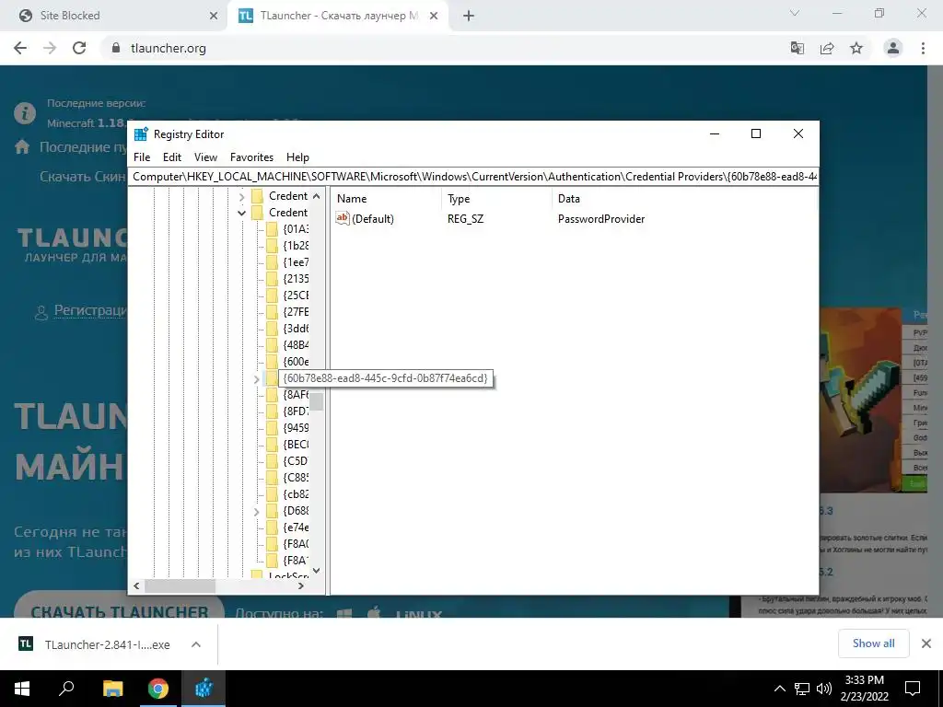The height and width of the screenshot is (707, 943).
Task: Reload the tlauncher.org page
Action: (79, 48)
